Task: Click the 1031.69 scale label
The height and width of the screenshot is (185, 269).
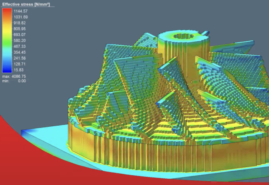Action: click(20, 17)
